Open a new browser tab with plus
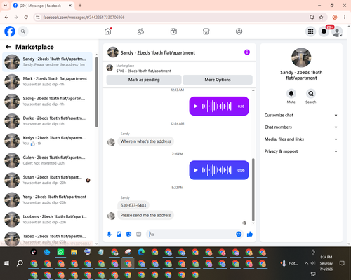Image resolution: width=351 pixels, height=280 pixels. [80, 6]
